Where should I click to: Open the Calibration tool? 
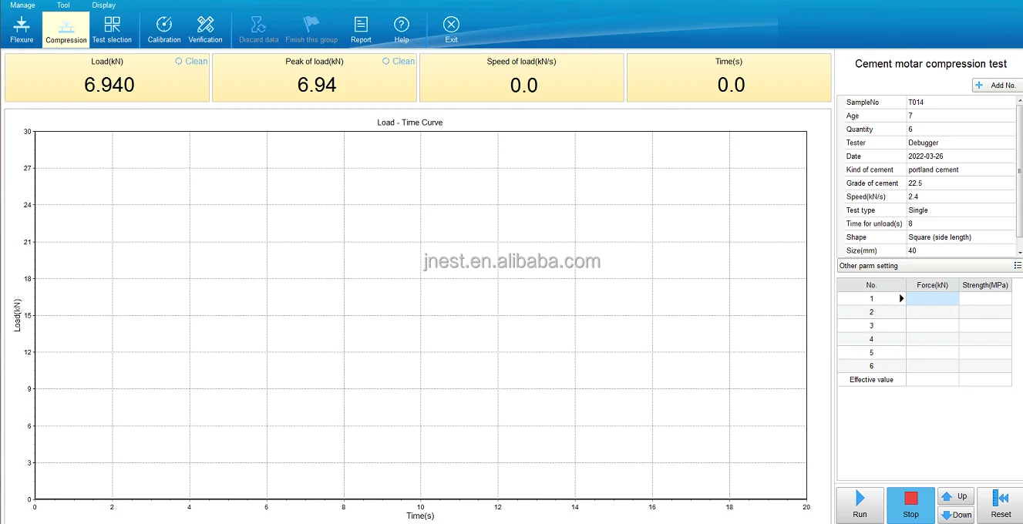click(163, 29)
